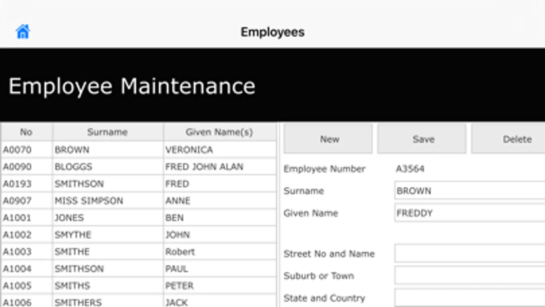Viewport: 545px width, 307px height.
Task: Delete the current employee
Action: coord(508,139)
